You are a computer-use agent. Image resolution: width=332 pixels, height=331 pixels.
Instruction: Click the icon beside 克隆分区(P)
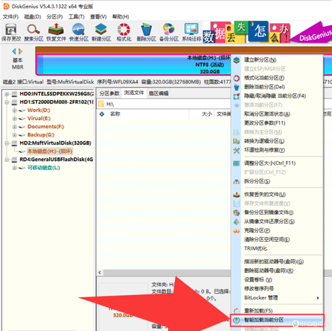point(236,231)
